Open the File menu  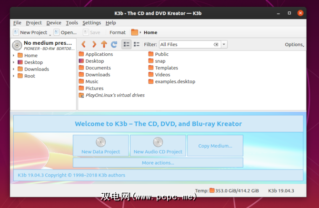point(17,23)
